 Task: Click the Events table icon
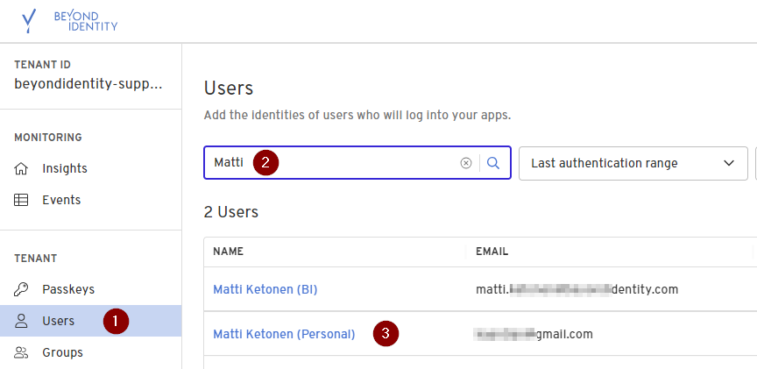22,200
